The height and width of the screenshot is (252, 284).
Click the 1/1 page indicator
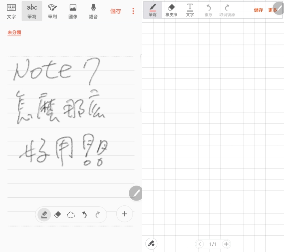click(213, 244)
